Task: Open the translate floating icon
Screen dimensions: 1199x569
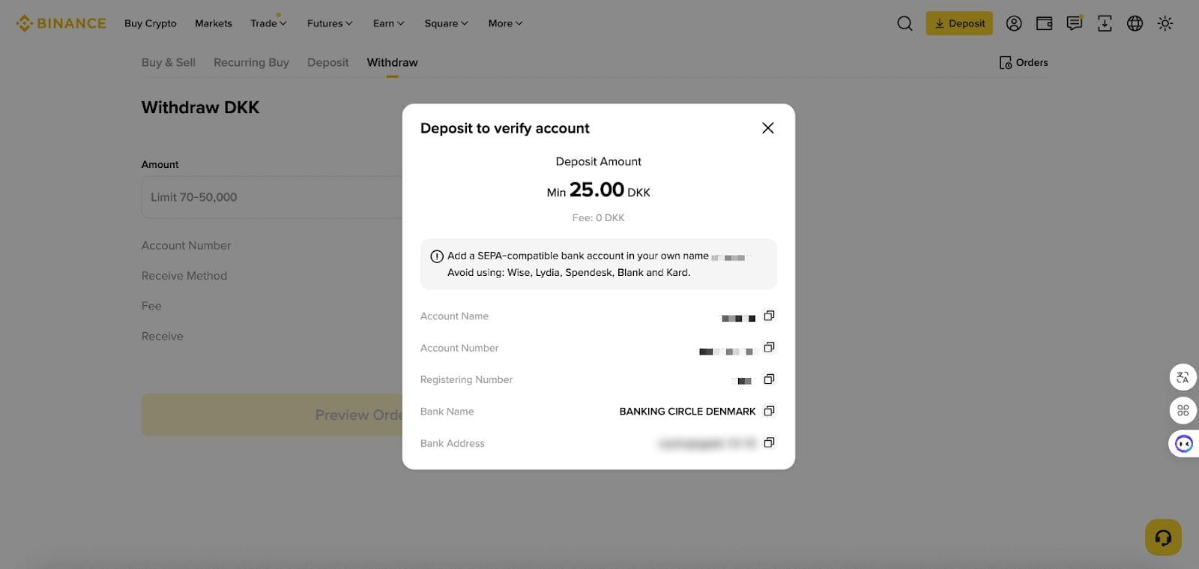Action: (1183, 377)
